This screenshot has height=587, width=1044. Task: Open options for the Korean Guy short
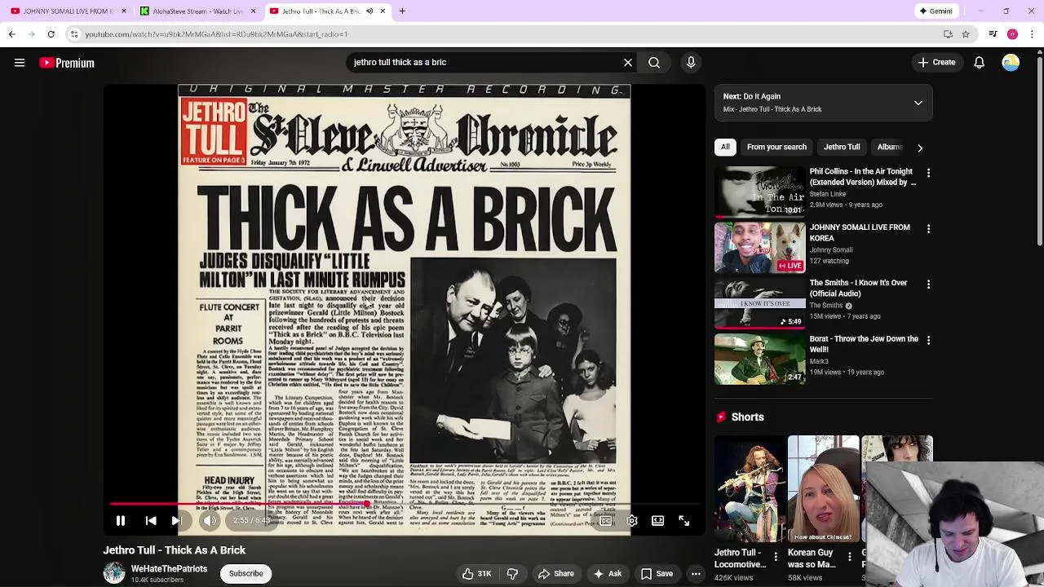click(x=849, y=557)
